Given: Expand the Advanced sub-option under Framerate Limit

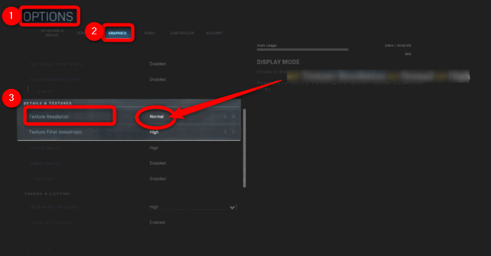Looking at the screenshot, I should tap(43, 91).
